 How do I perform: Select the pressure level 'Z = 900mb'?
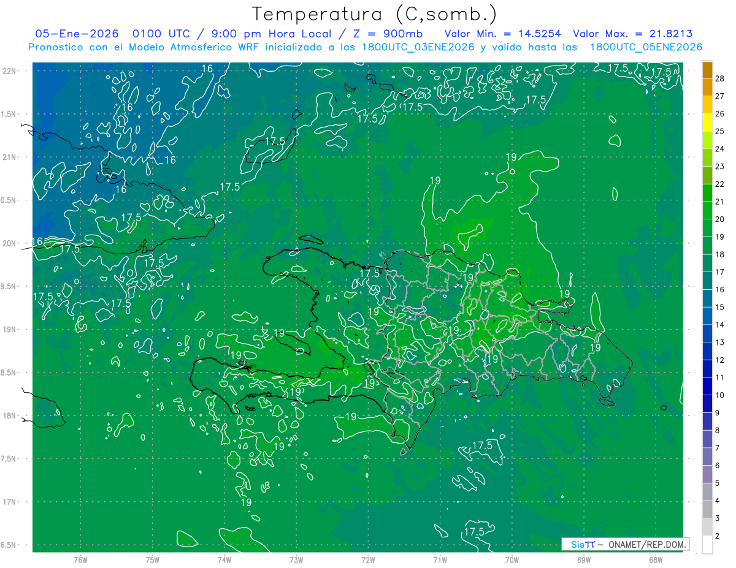click(x=388, y=34)
